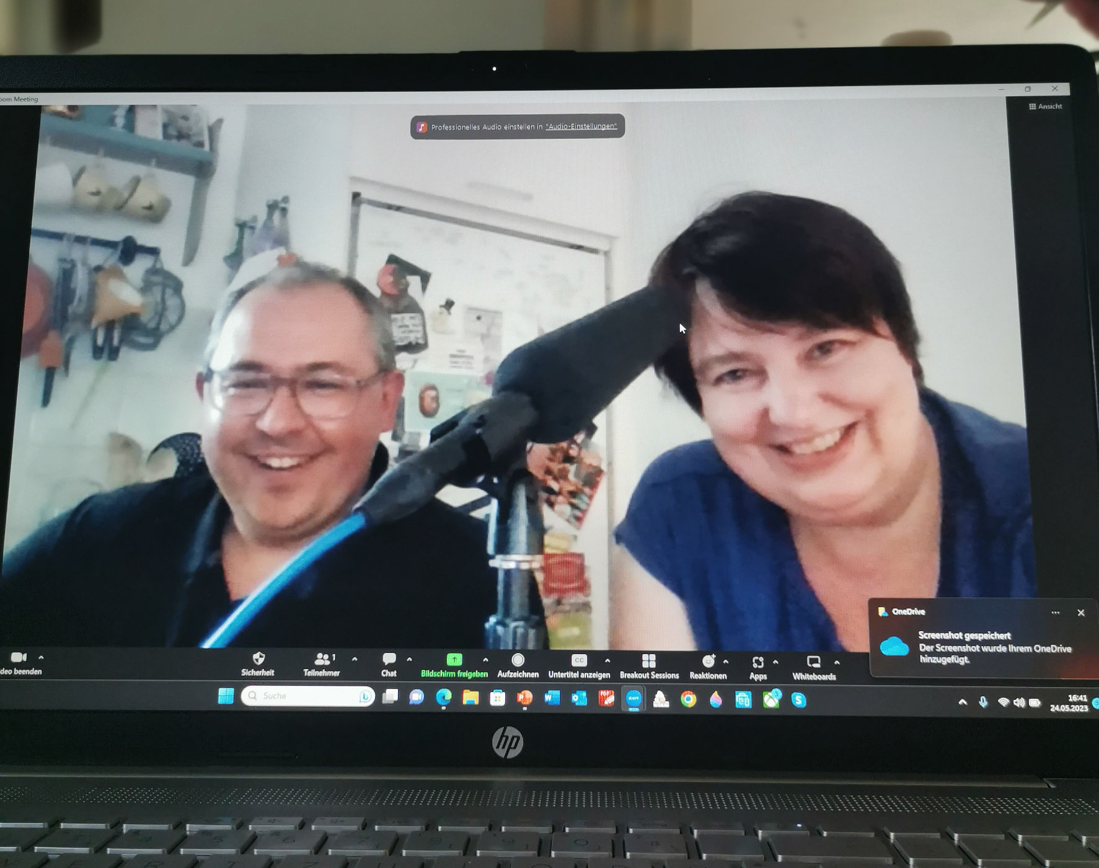Screen dimensions: 1099x868
Task: Open the Audio-Einstellungen link
Action: pos(581,126)
